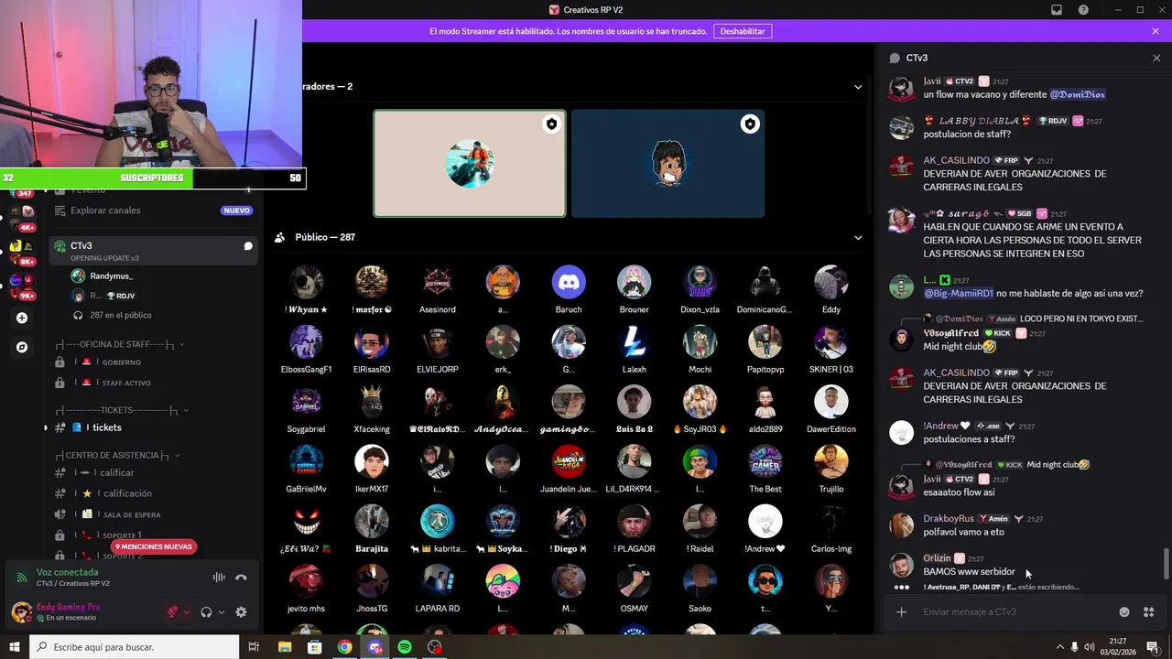
Task: Close the CTv3 chat panel
Action: pyautogui.click(x=1156, y=58)
